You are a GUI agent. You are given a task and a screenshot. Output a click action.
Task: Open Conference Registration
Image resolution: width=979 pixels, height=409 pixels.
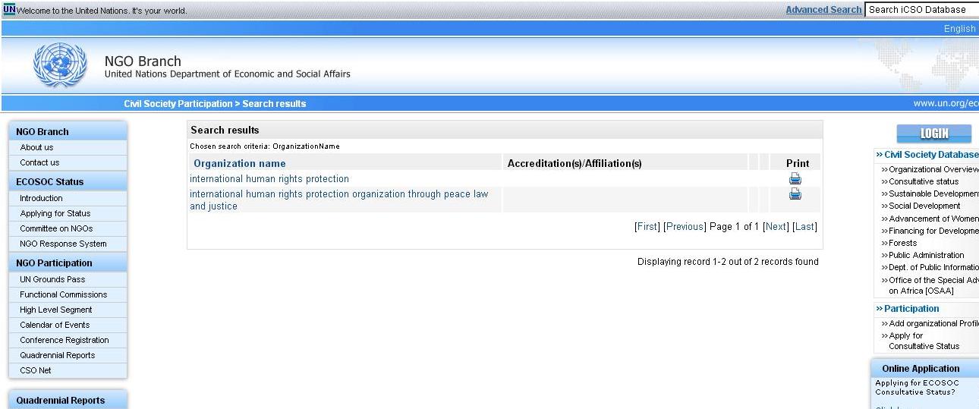pyautogui.click(x=65, y=340)
